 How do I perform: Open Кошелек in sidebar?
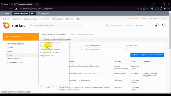[10, 47]
